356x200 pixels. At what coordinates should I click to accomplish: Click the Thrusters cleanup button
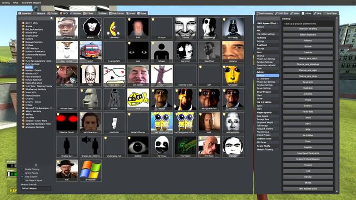point(308,165)
